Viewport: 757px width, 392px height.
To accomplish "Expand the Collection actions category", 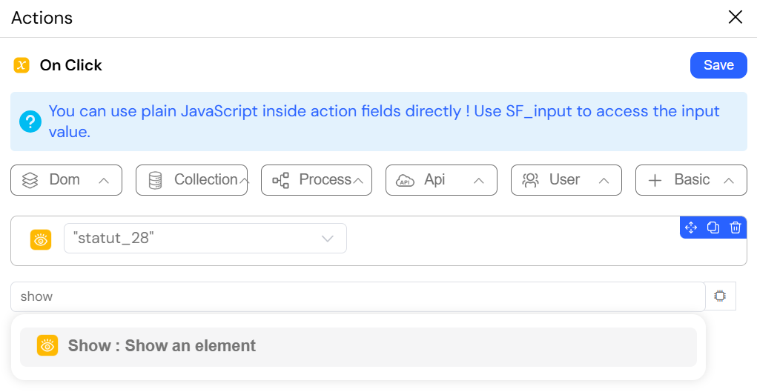I will 192,180.
